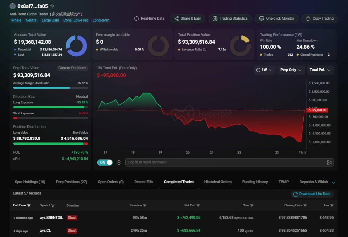Sort by Duration column icon

[145, 206]
